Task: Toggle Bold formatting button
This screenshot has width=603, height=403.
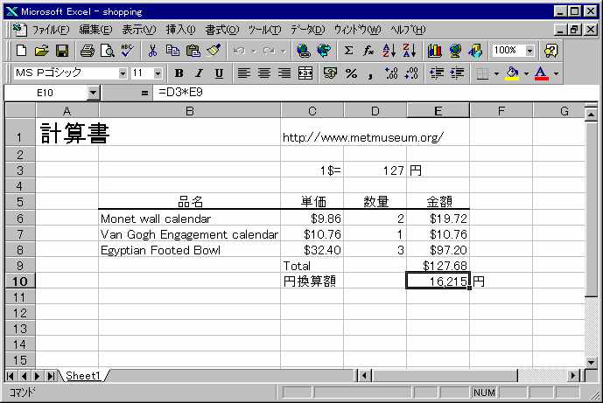Action: pos(179,73)
